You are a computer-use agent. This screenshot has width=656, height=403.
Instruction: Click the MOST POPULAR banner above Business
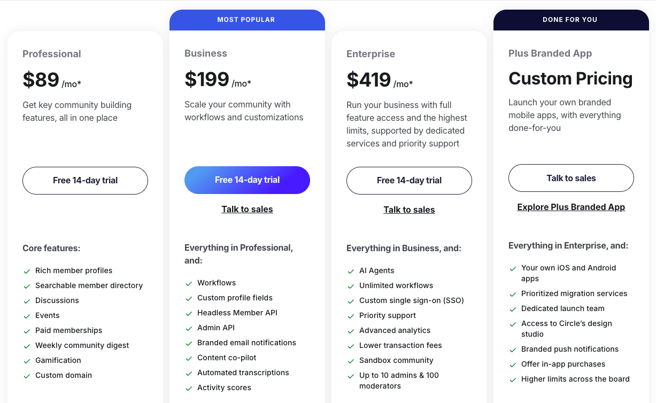[x=247, y=19]
